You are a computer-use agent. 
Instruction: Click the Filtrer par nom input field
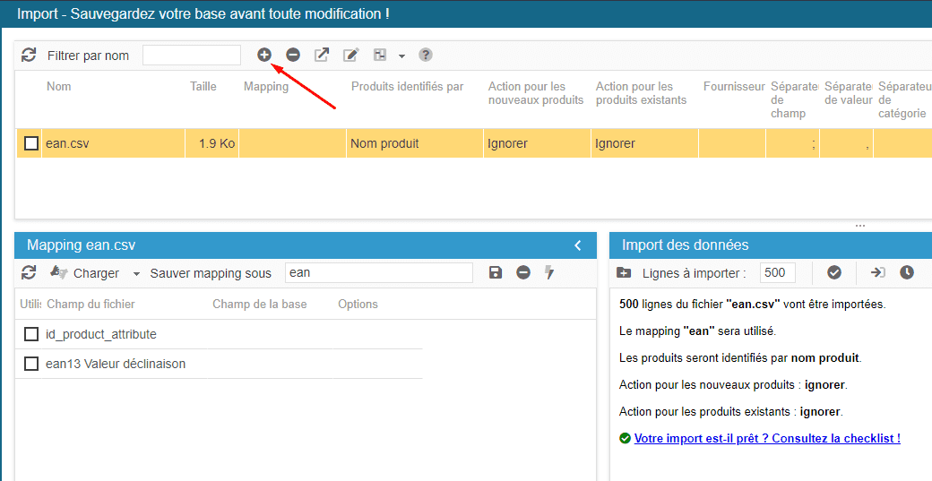pyautogui.click(x=192, y=55)
